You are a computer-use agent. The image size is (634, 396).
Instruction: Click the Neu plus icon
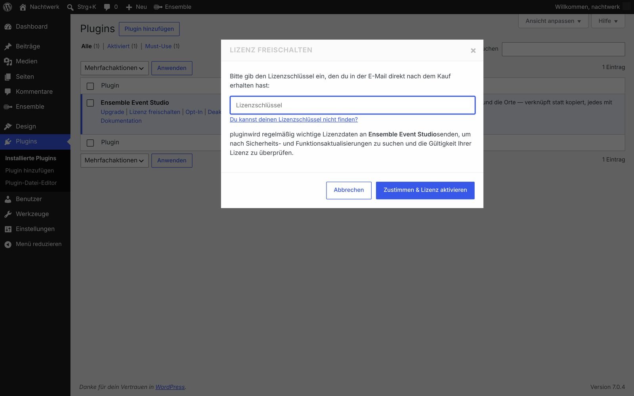[x=129, y=7]
